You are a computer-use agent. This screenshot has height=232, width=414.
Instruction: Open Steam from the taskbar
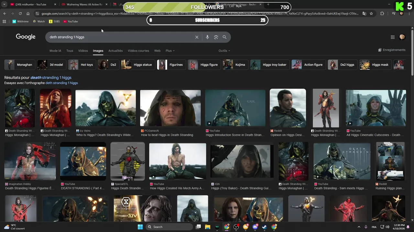coord(265,227)
